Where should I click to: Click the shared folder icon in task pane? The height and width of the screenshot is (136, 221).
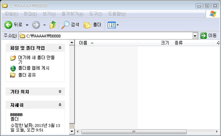[13, 75]
